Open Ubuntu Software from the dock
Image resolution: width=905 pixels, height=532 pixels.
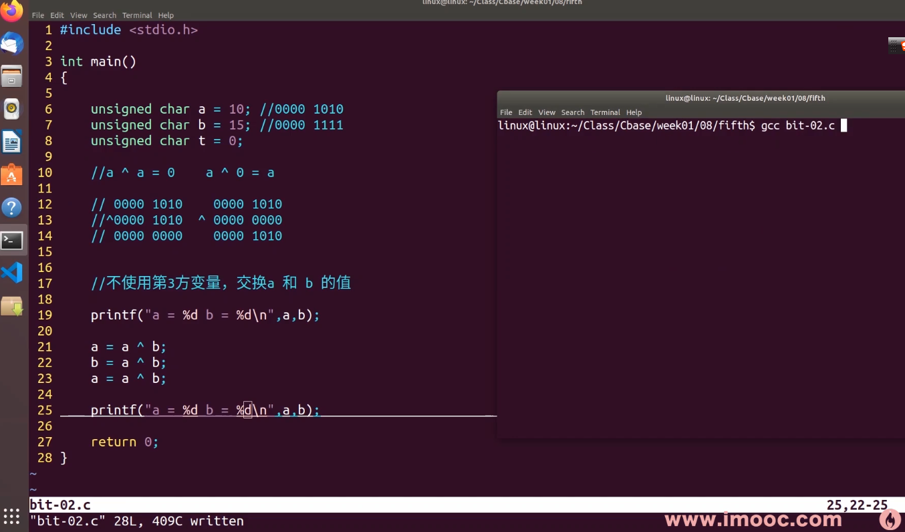[x=12, y=174]
